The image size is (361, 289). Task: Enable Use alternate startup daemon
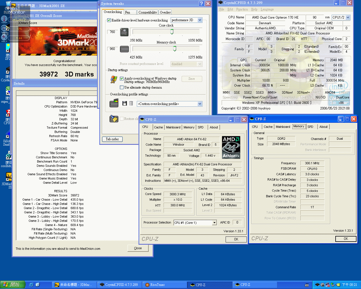[122, 87]
